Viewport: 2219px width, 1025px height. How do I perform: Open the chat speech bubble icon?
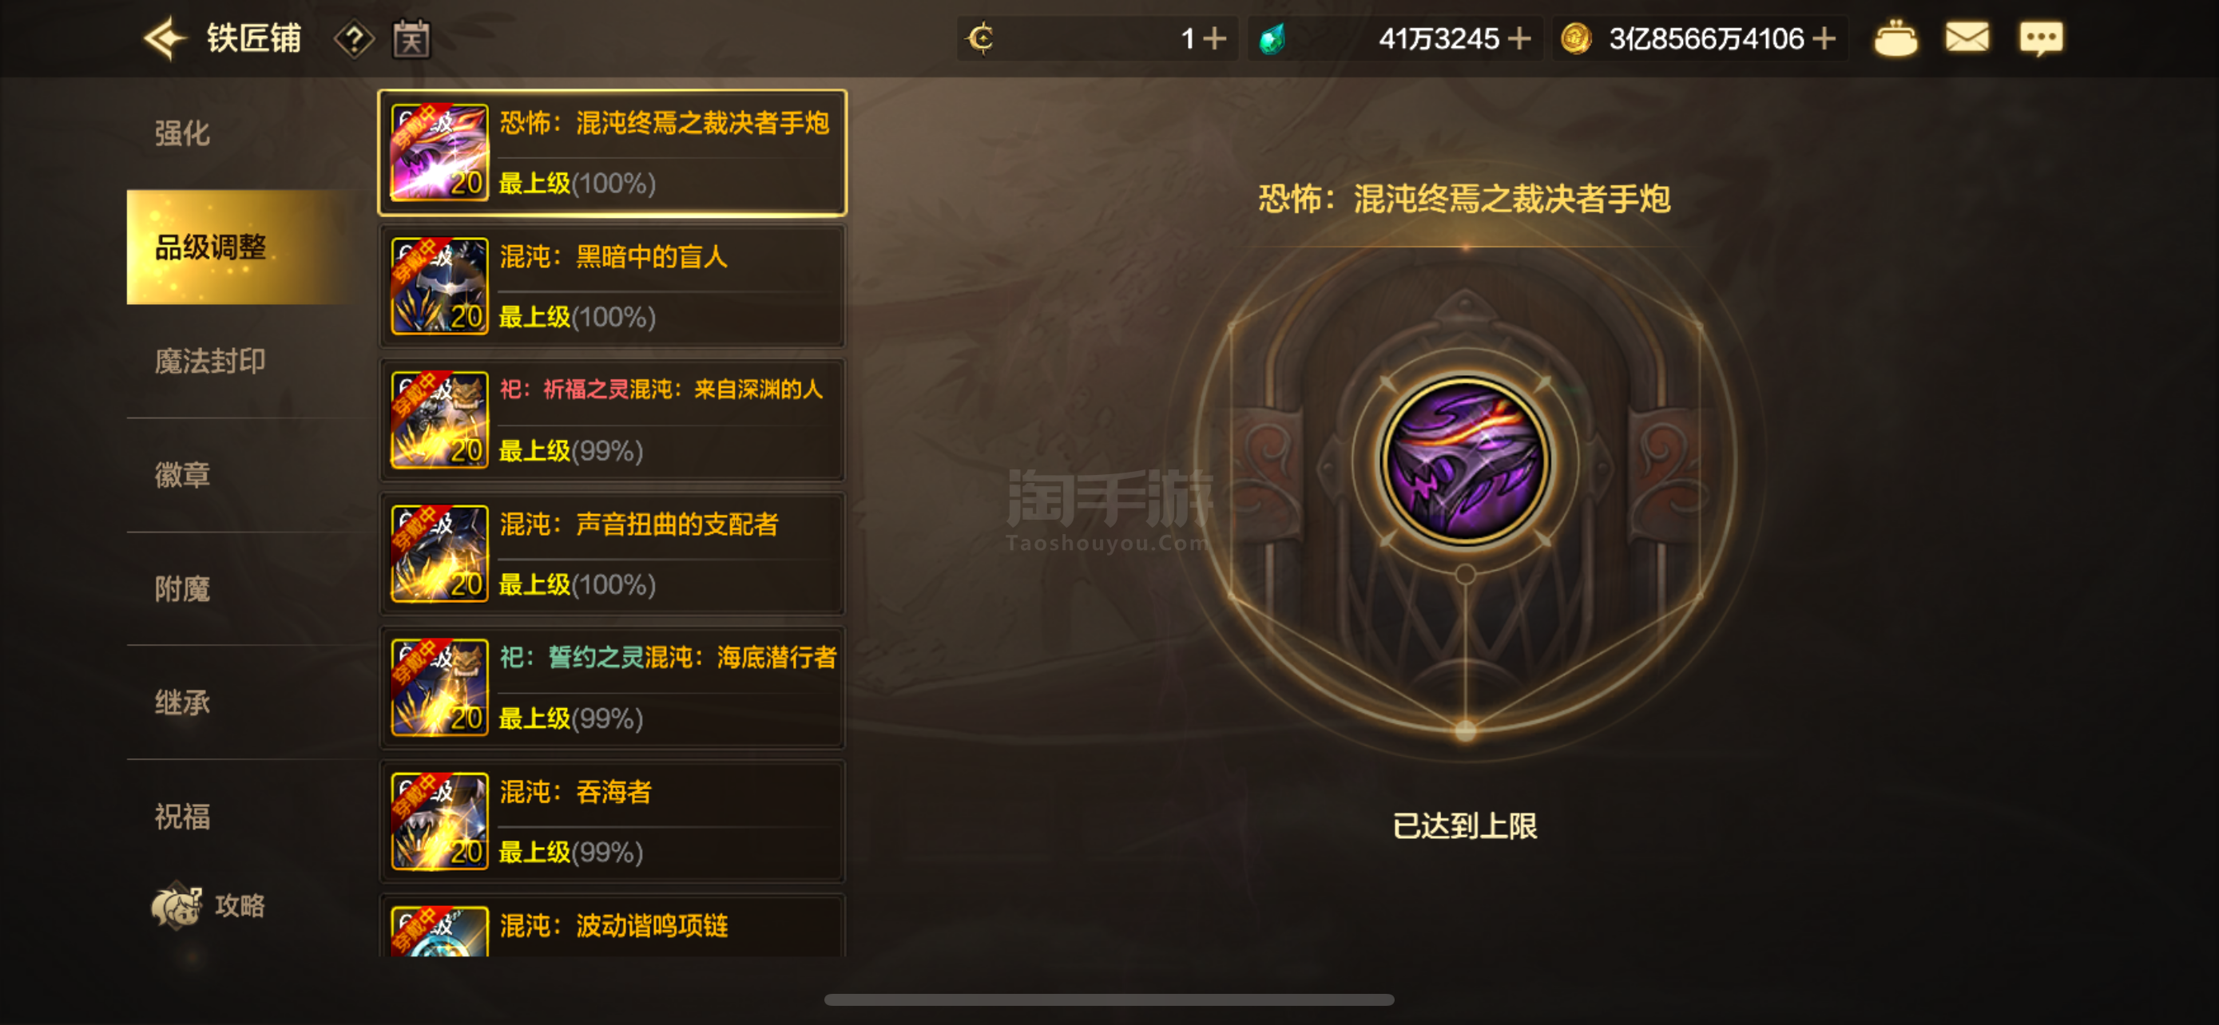(2041, 39)
